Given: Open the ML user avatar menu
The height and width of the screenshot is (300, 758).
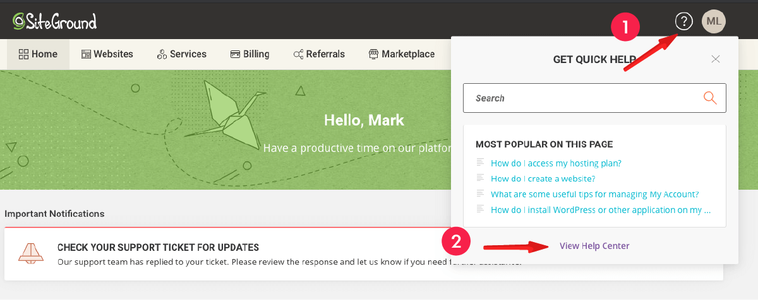Looking at the screenshot, I should click(x=714, y=21).
